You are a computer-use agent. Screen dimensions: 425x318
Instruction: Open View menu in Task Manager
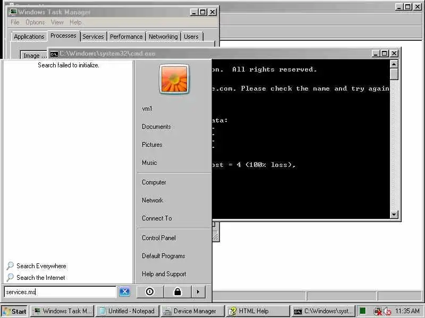[57, 22]
